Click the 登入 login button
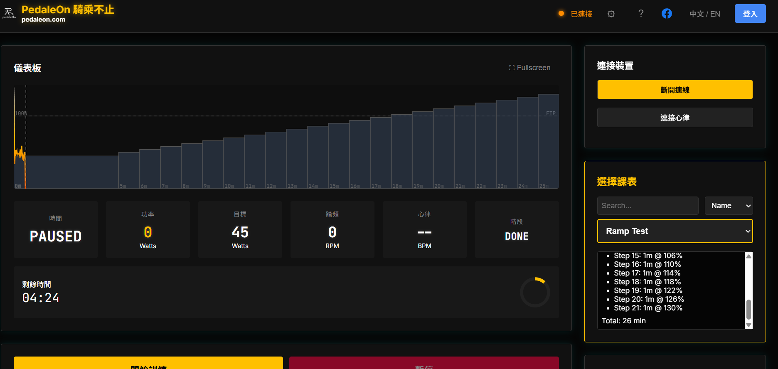Viewport: 778px width, 369px height. pos(750,14)
